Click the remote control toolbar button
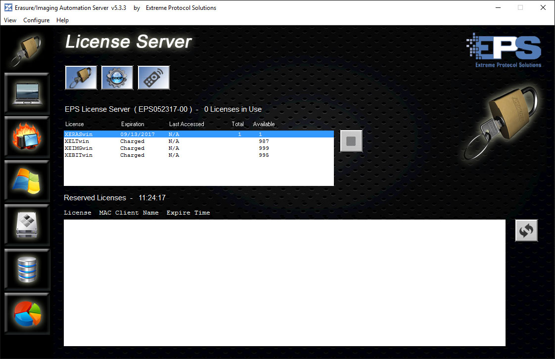The height and width of the screenshot is (359, 555). coord(154,78)
